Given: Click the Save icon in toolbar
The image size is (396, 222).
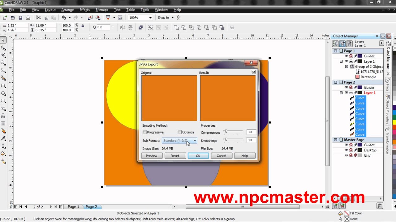Looking at the screenshot, I should pyautogui.click(x=20, y=18).
